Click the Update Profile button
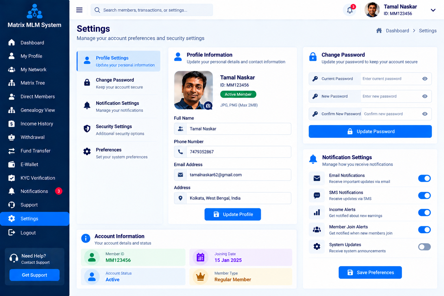Image resolution: width=444 pixels, height=296 pixels. coord(233,214)
